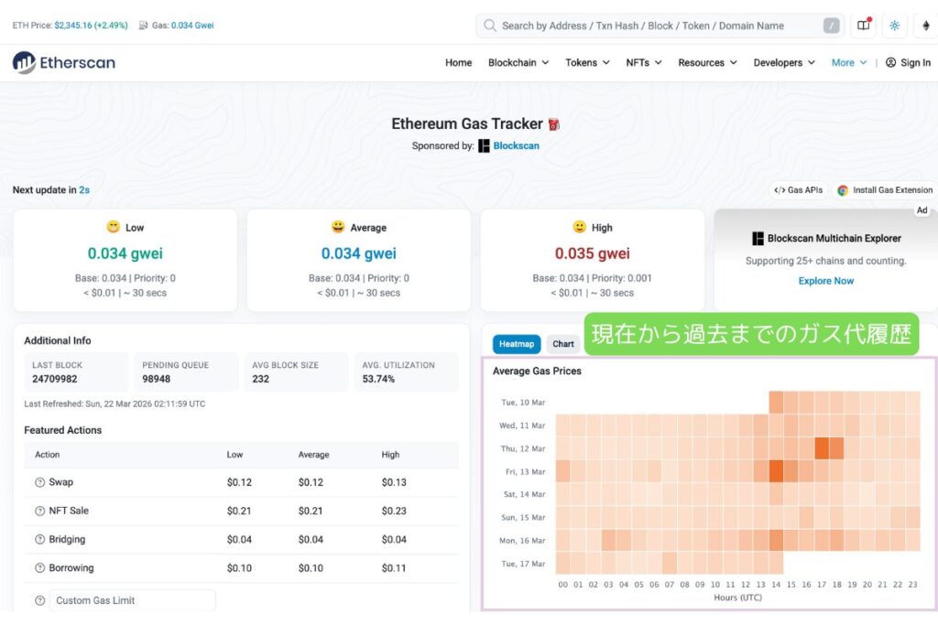Viewport: 938px width, 625px height.
Task: Toggle the light/dark theme sun icon
Action: [x=894, y=26]
